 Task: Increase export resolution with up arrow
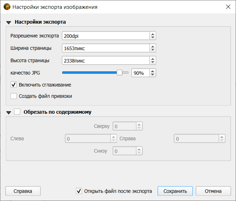click(x=153, y=34)
